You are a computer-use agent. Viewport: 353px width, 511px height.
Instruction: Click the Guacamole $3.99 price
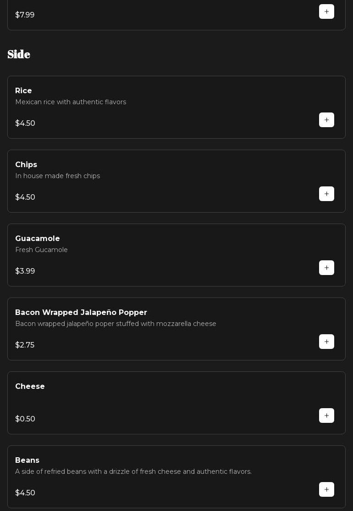point(25,271)
